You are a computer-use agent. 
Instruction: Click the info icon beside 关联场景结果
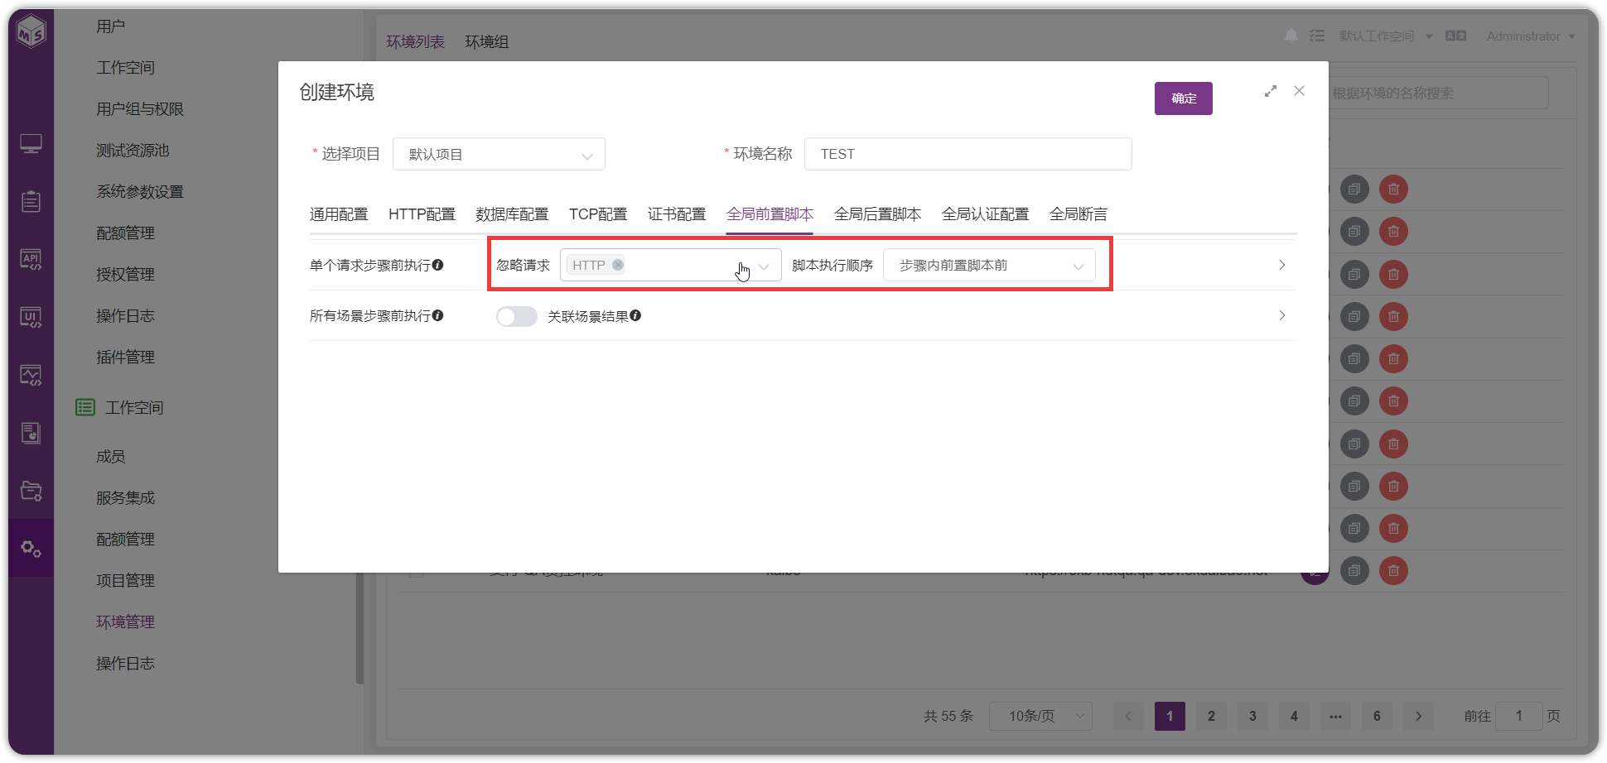point(635,315)
